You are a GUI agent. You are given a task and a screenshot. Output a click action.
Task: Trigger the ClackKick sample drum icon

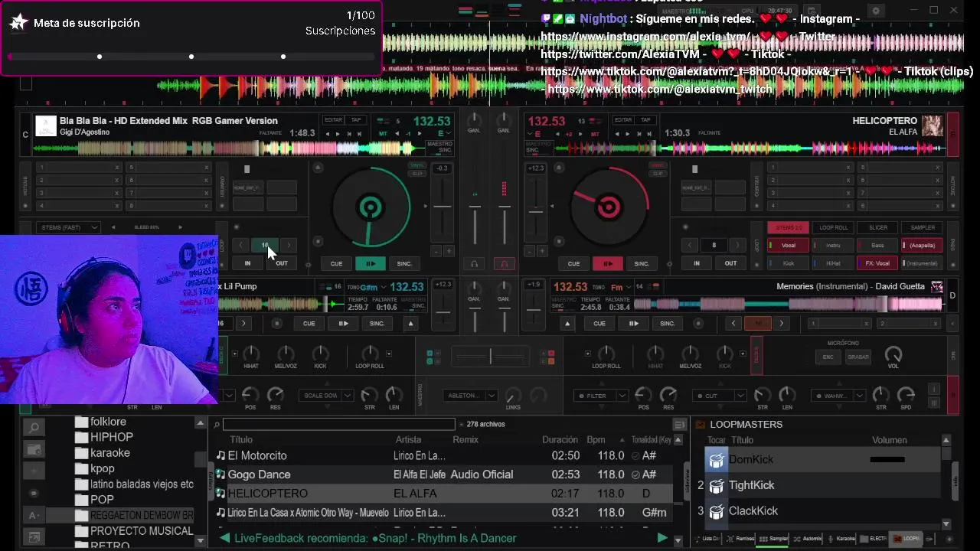[x=716, y=511]
